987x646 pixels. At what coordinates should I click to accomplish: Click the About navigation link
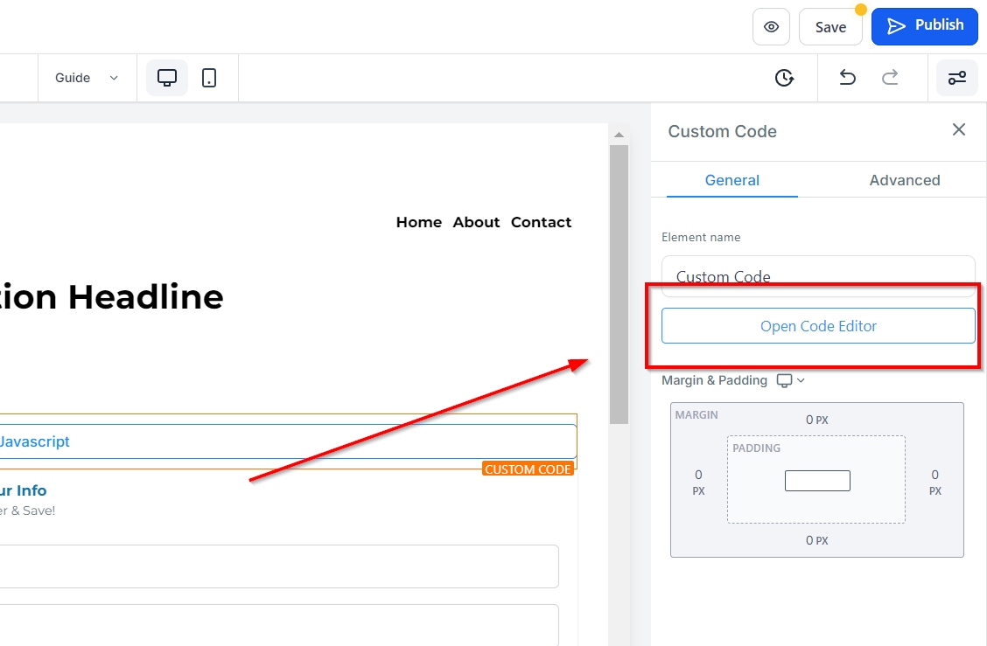(476, 222)
